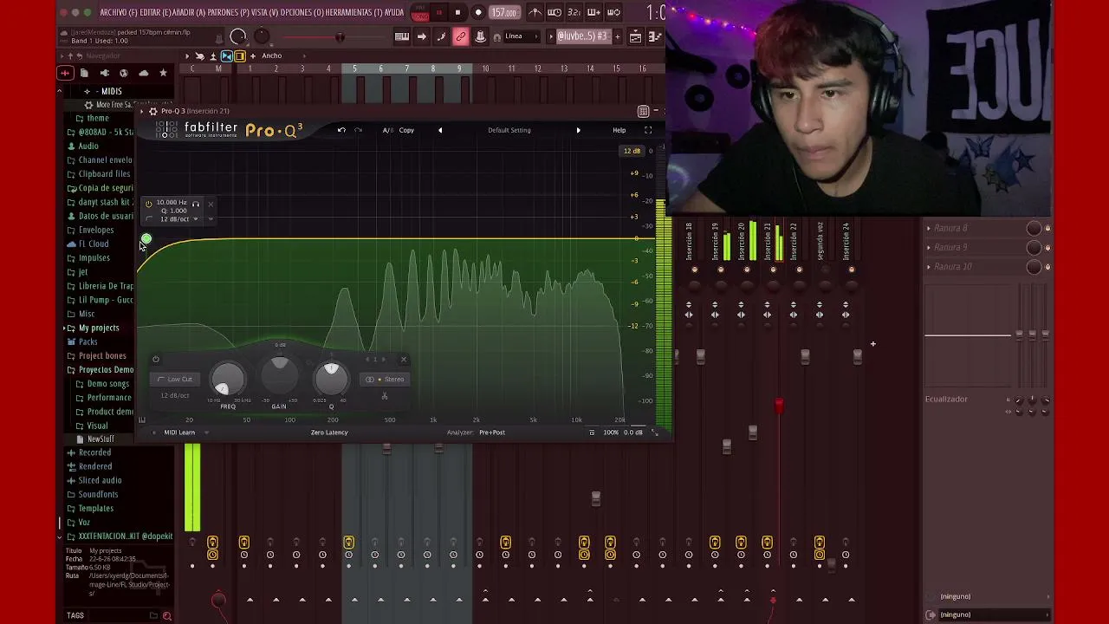Open the 12 dB display range selector

632,151
